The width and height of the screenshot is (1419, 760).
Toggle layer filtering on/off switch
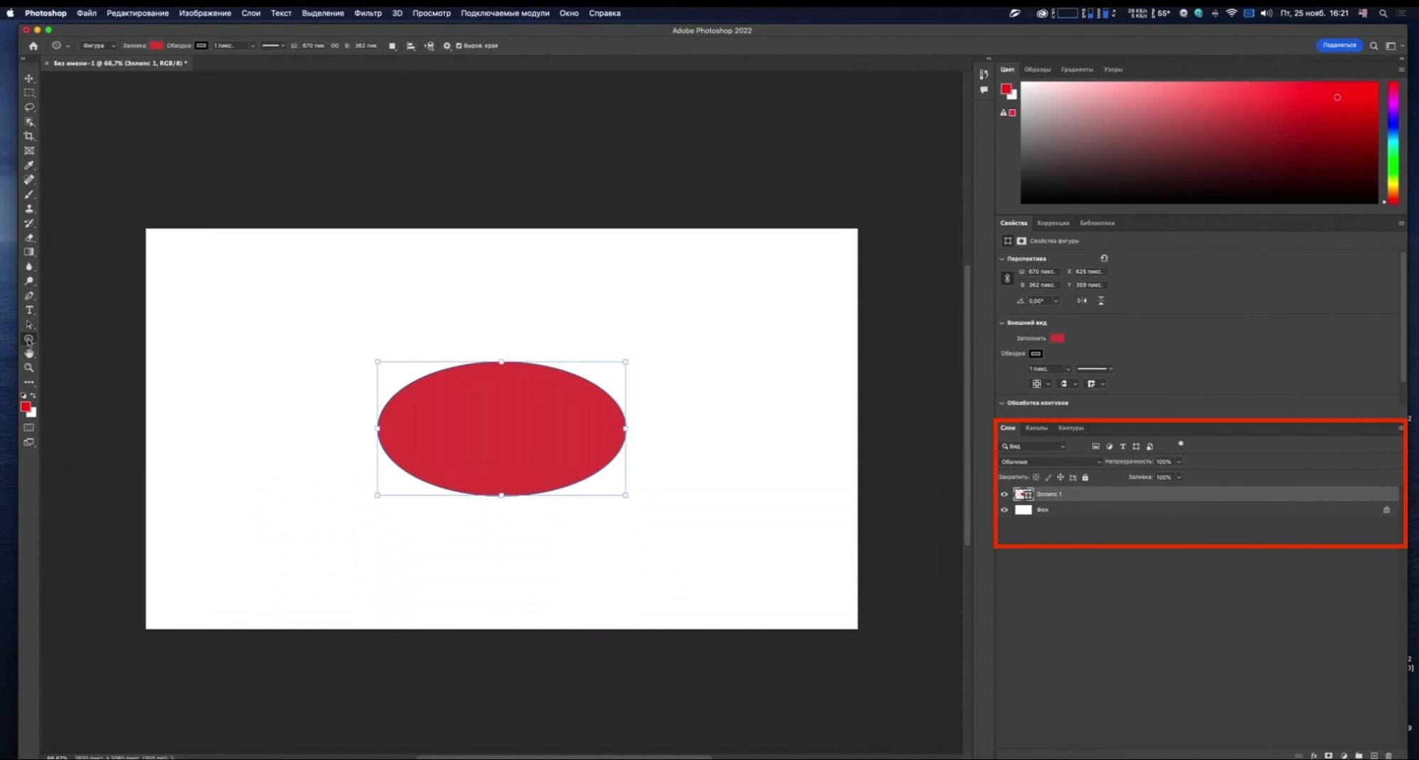(1180, 444)
